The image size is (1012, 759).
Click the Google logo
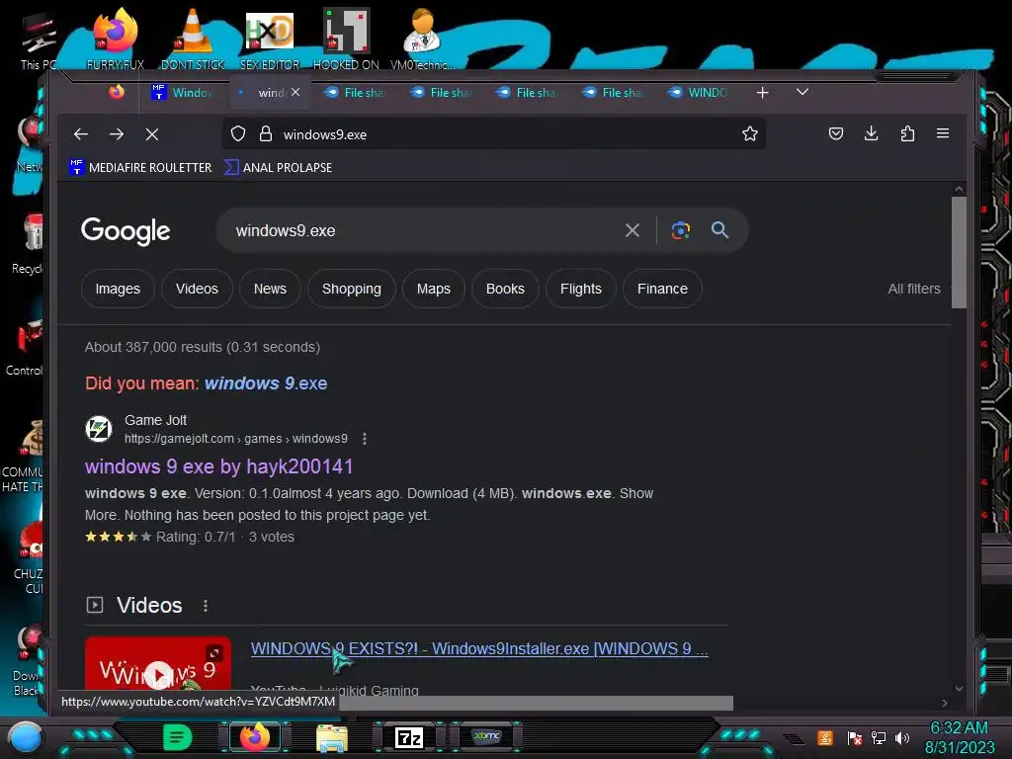point(126,231)
